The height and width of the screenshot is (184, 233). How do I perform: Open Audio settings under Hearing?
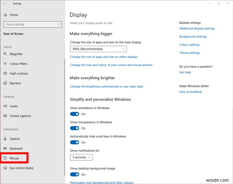[x=14, y=106]
